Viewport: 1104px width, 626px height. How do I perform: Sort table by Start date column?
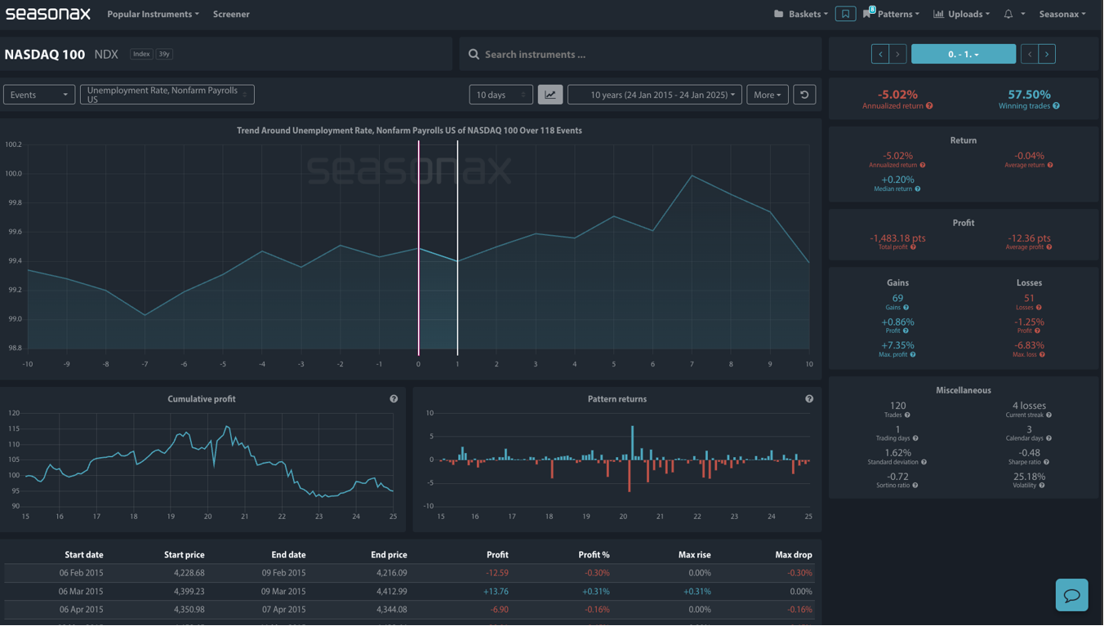(84, 555)
